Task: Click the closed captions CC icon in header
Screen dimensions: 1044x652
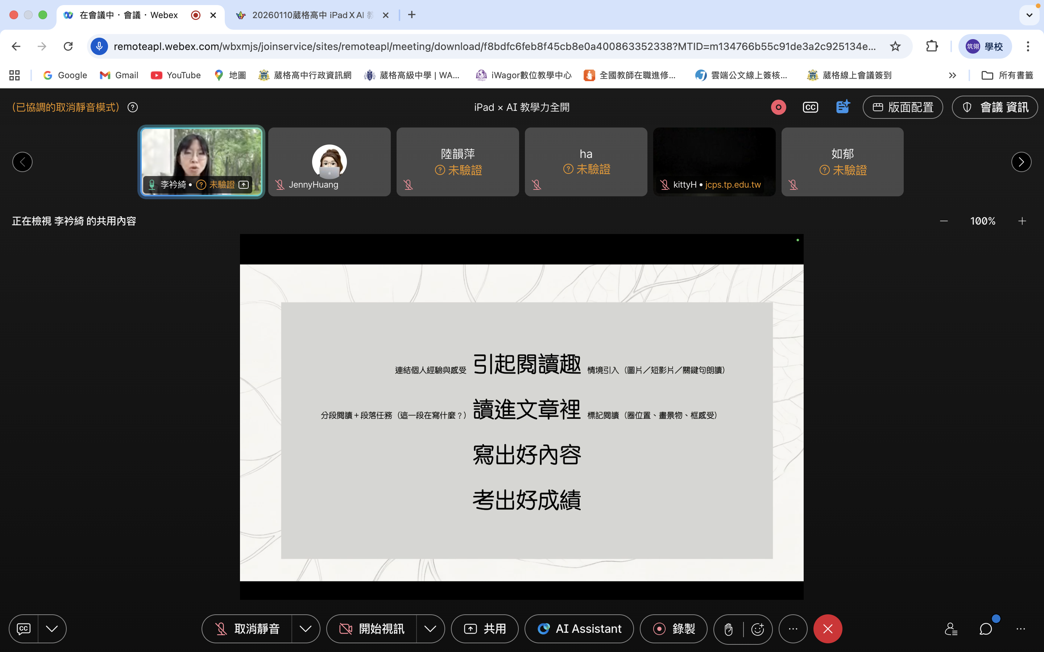Action: click(x=810, y=107)
